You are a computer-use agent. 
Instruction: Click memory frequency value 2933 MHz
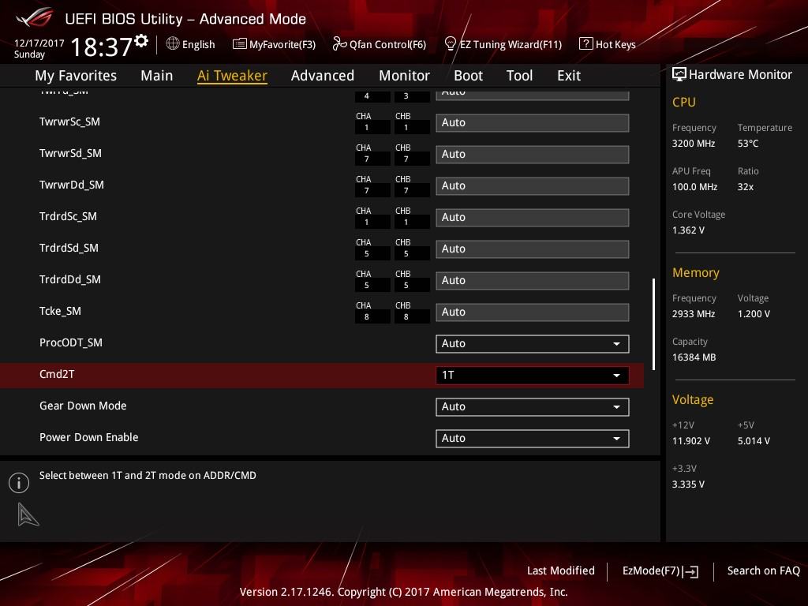693,314
